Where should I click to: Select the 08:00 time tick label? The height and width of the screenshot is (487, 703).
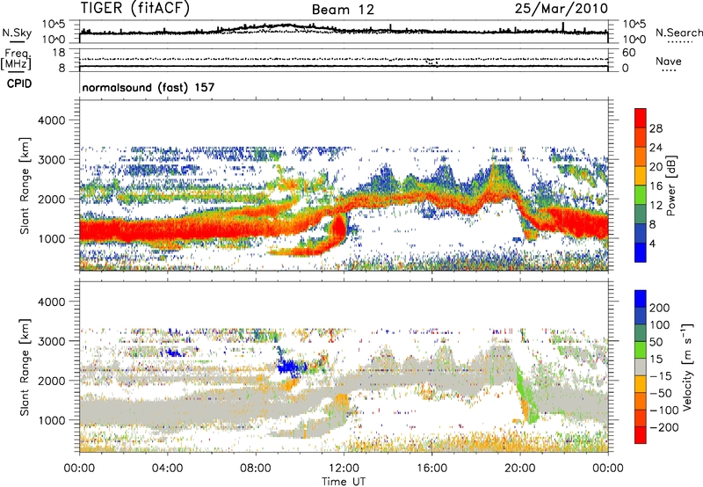[255, 469]
